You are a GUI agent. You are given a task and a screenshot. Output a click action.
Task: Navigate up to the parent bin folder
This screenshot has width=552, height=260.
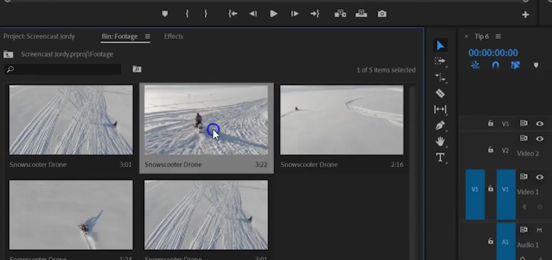click(x=9, y=54)
